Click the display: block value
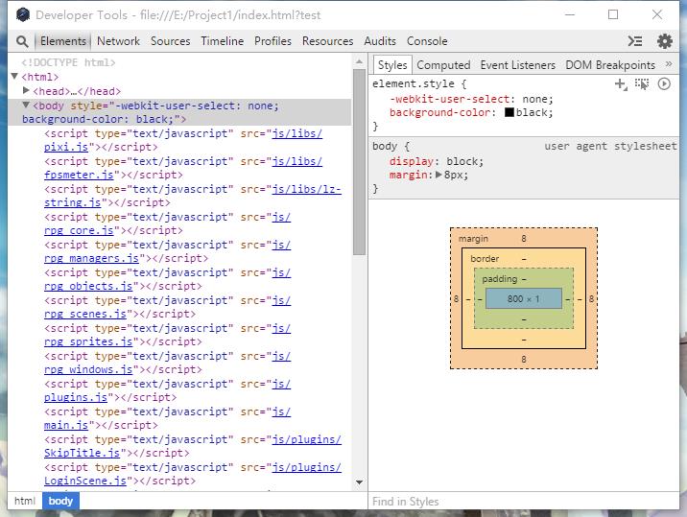 tap(464, 162)
